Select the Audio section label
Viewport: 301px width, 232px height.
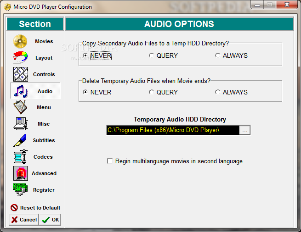(x=45, y=91)
